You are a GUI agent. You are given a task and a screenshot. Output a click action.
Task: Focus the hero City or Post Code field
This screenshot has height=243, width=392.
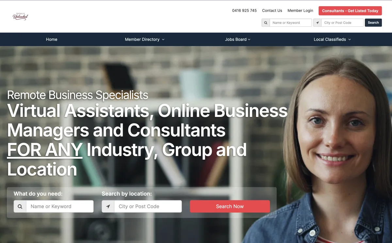(x=148, y=206)
